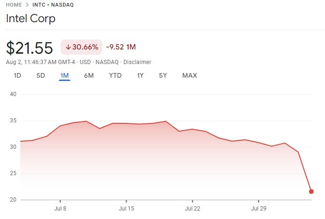Click the red endpoint dot on chart
This screenshot has width=325, height=219.
(x=311, y=191)
